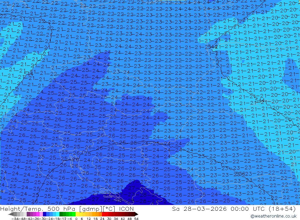Click the 536 contour height label

click(x=240, y=174)
